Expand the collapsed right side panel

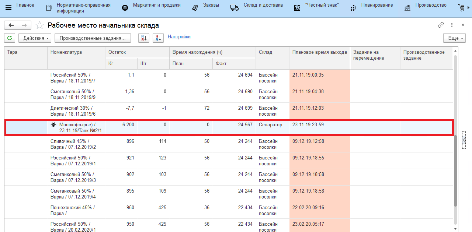[x=464, y=140]
